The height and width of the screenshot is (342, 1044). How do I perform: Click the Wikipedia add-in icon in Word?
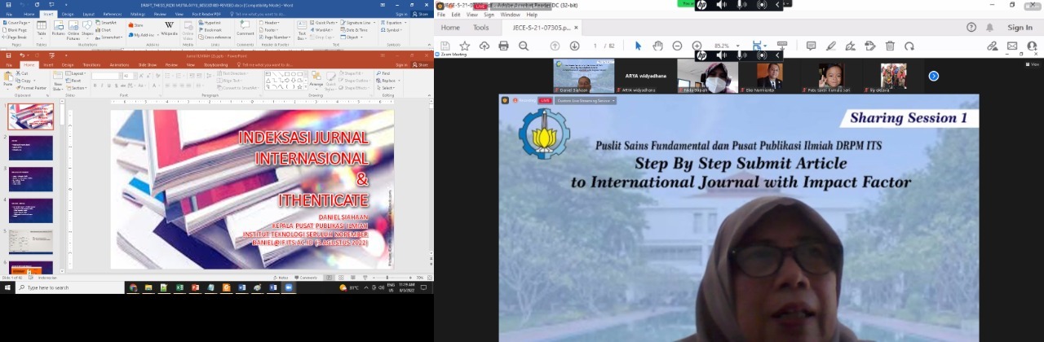point(170,28)
